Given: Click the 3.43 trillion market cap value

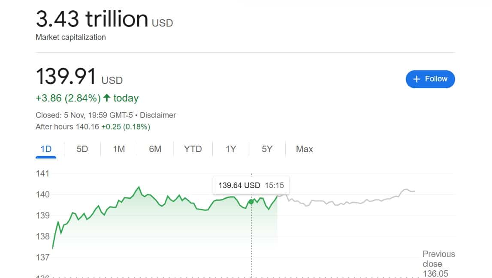Looking at the screenshot, I should 92,19.
